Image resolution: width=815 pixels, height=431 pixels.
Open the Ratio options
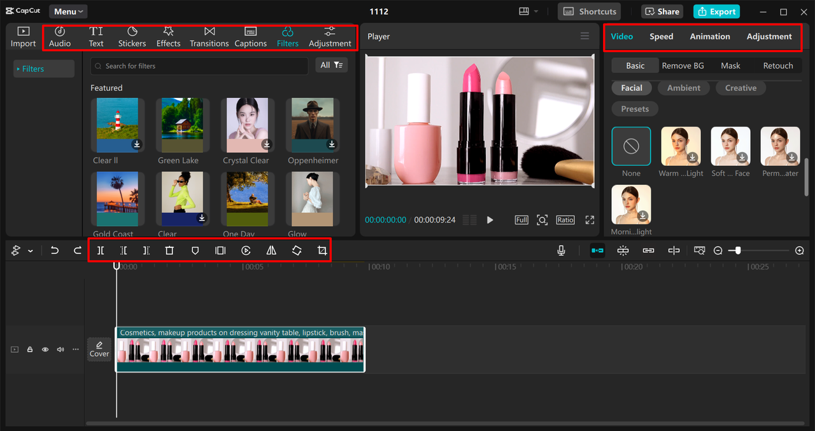pos(565,220)
